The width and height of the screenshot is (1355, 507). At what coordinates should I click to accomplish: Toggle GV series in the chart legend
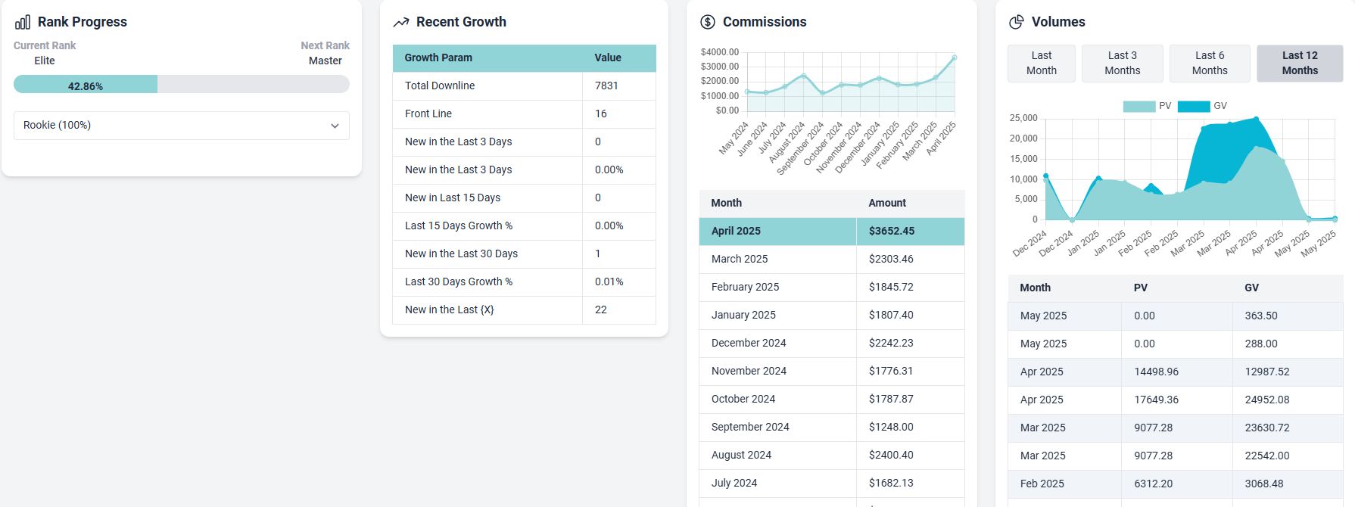1203,106
